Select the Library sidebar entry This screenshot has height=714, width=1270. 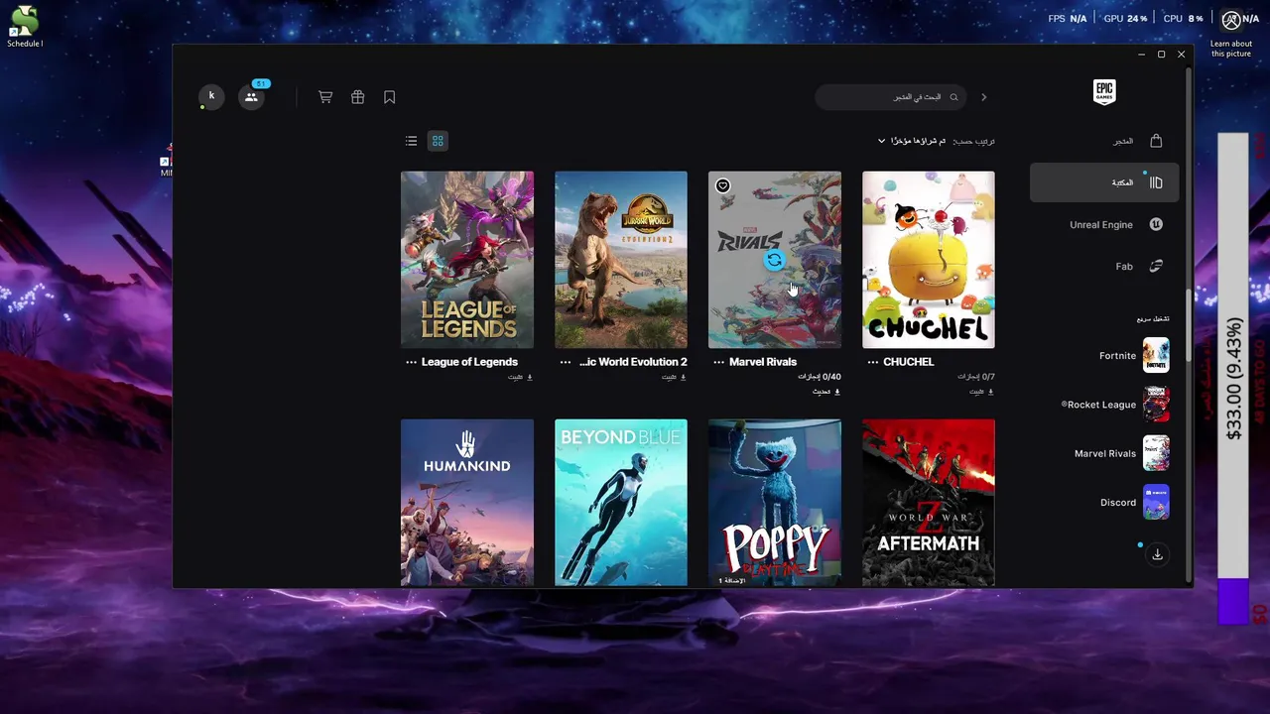click(1104, 182)
